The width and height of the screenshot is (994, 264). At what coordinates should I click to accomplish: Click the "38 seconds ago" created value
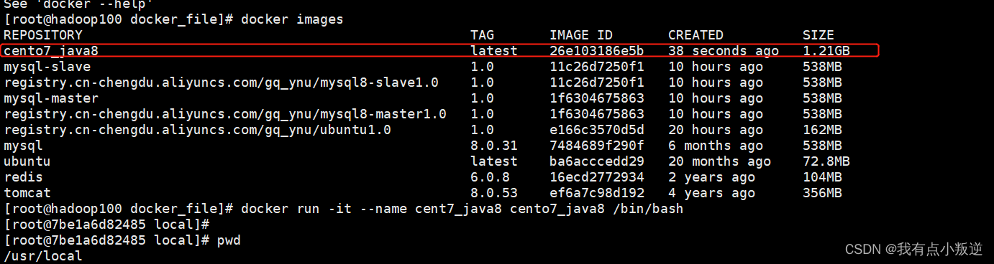[724, 51]
